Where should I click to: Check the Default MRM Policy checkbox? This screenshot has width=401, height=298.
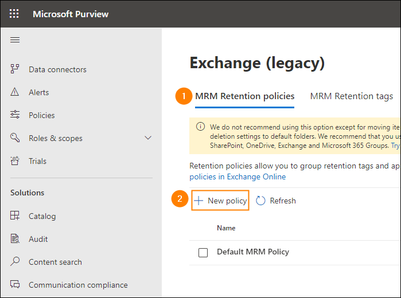(x=203, y=253)
